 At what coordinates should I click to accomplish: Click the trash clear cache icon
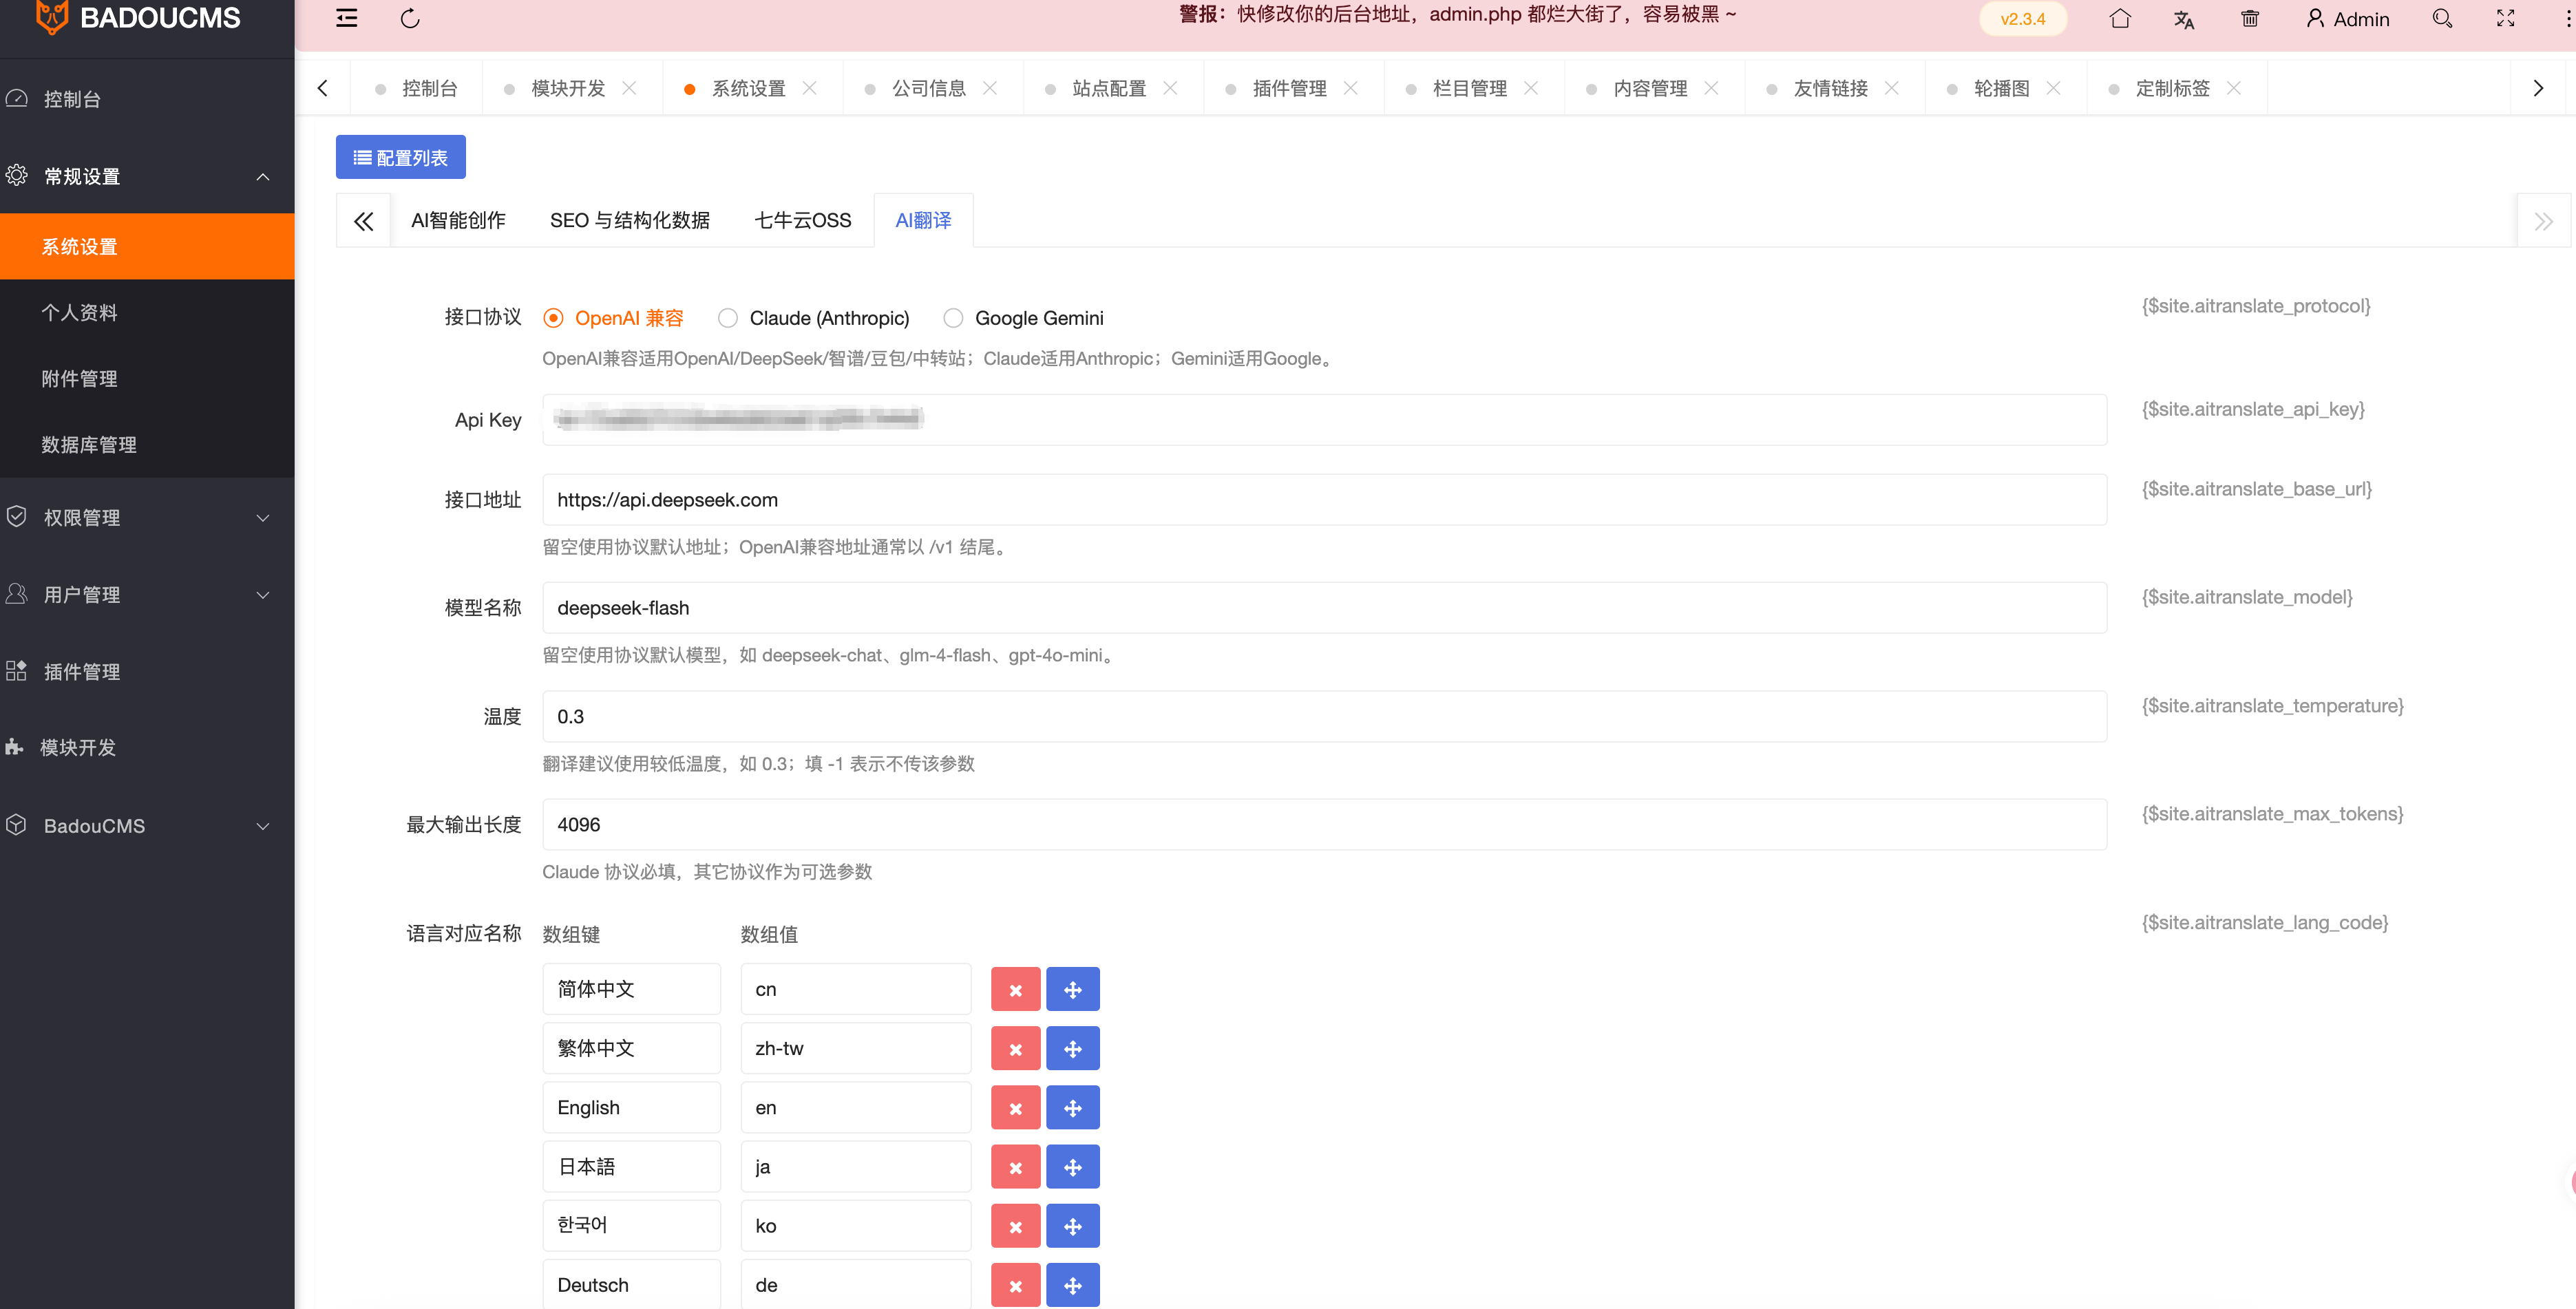(x=2250, y=18)
